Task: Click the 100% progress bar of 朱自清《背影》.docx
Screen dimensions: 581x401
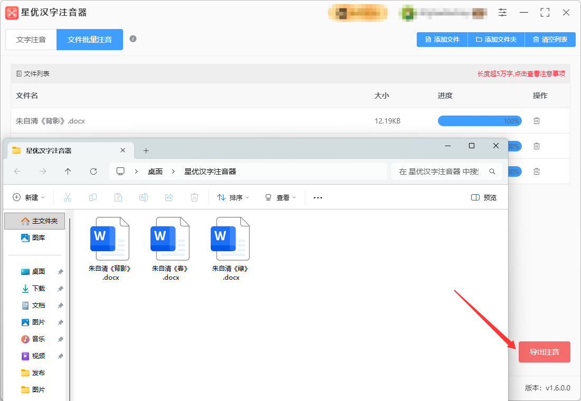Action: [480, 121]
